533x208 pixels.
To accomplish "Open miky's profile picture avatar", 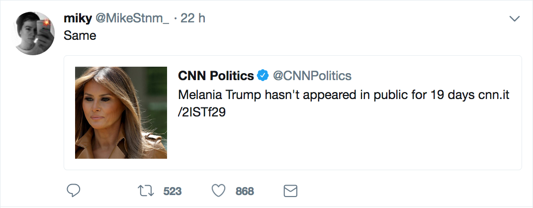I will [34, 33].
